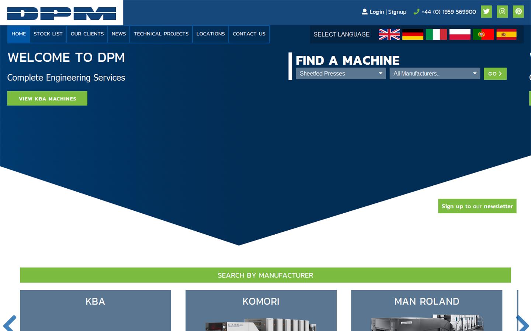
Task: Click View KBA Machines button
Action: (47, 99)
